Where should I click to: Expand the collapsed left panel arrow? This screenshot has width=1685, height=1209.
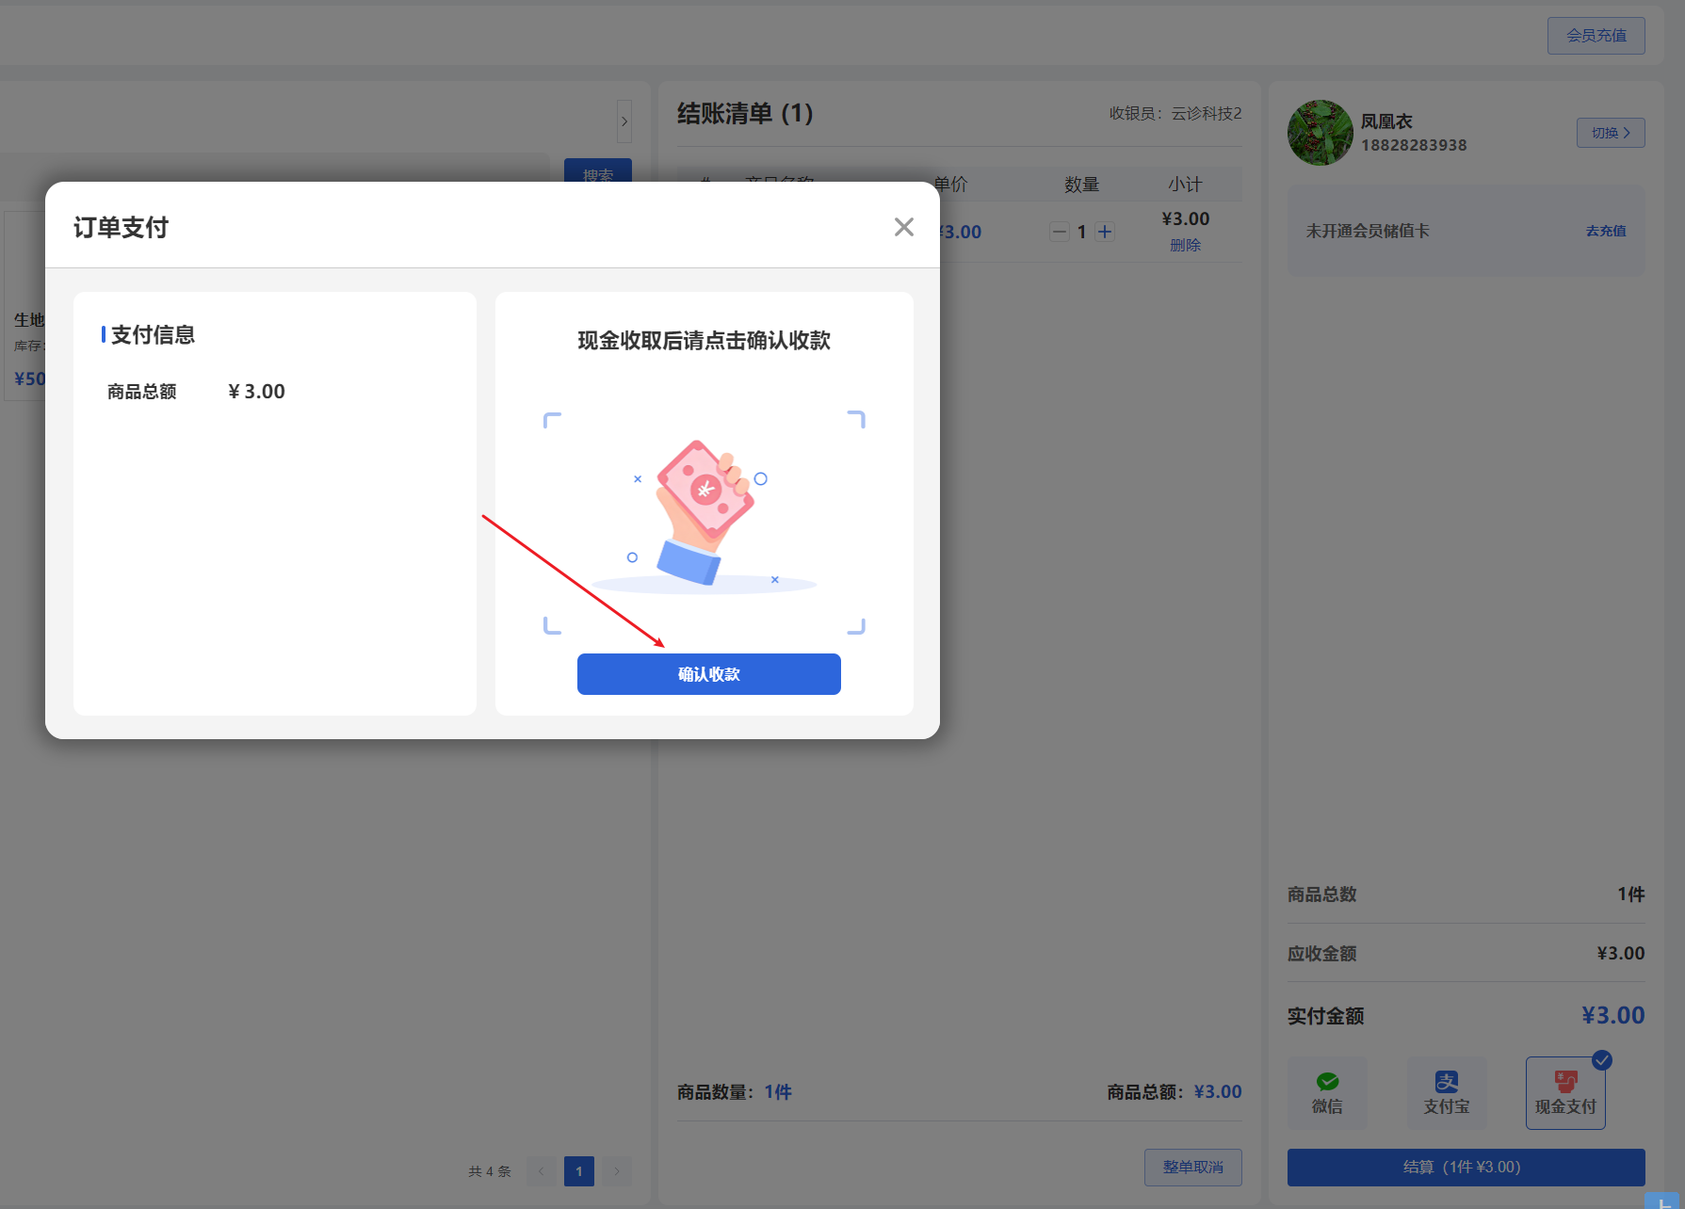point(624,121)
